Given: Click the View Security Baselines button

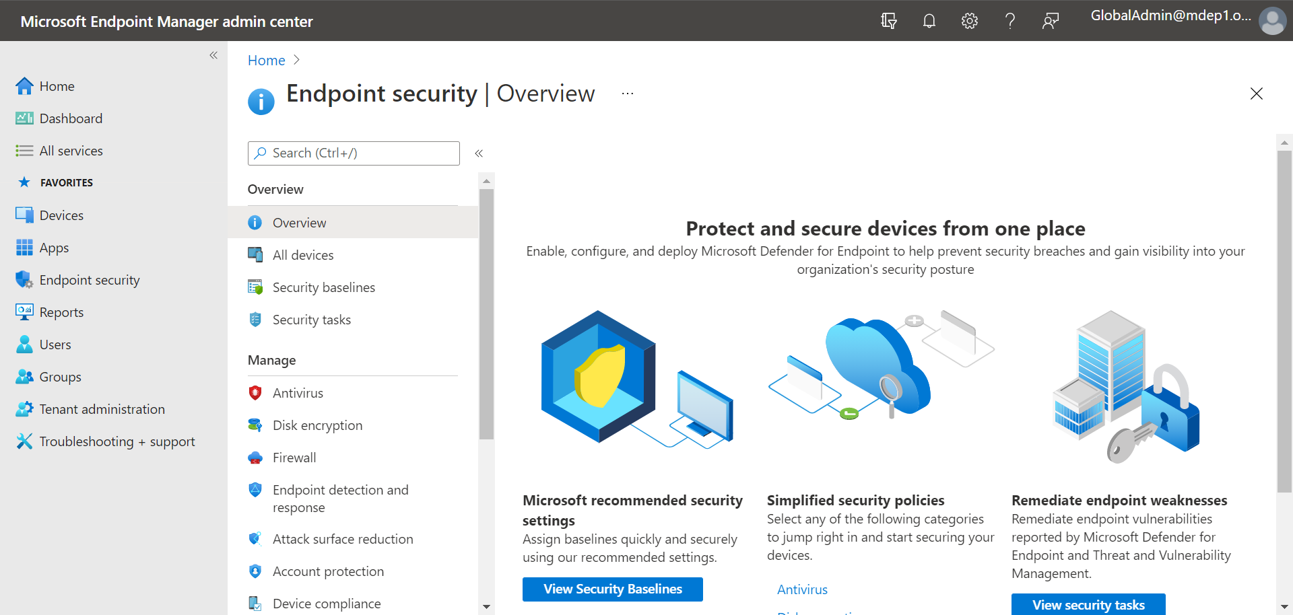Looking at the screenshot, I should (x=613, y=589).
